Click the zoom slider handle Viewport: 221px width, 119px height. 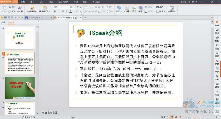[201, 117]
